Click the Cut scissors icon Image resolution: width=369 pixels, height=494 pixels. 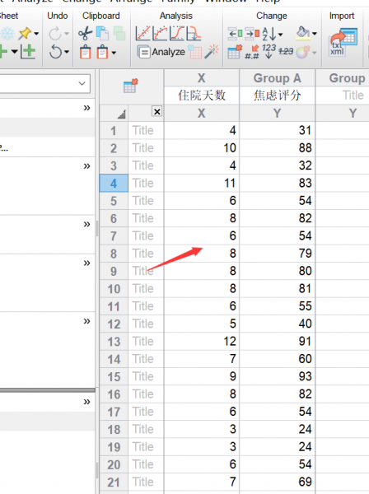tap(85, 34)
